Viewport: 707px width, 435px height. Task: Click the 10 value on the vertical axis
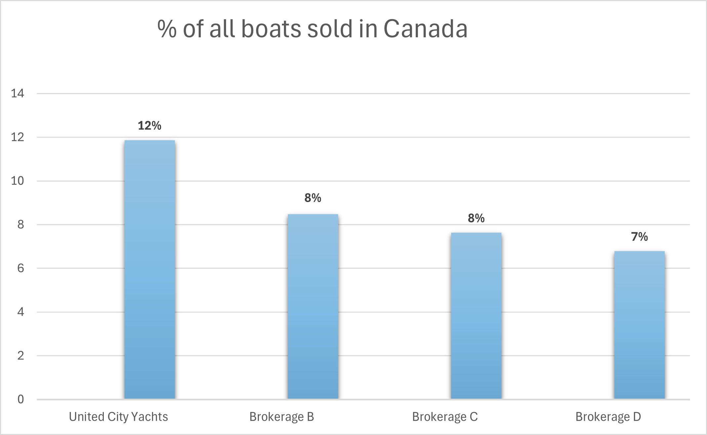click(18, 181)
